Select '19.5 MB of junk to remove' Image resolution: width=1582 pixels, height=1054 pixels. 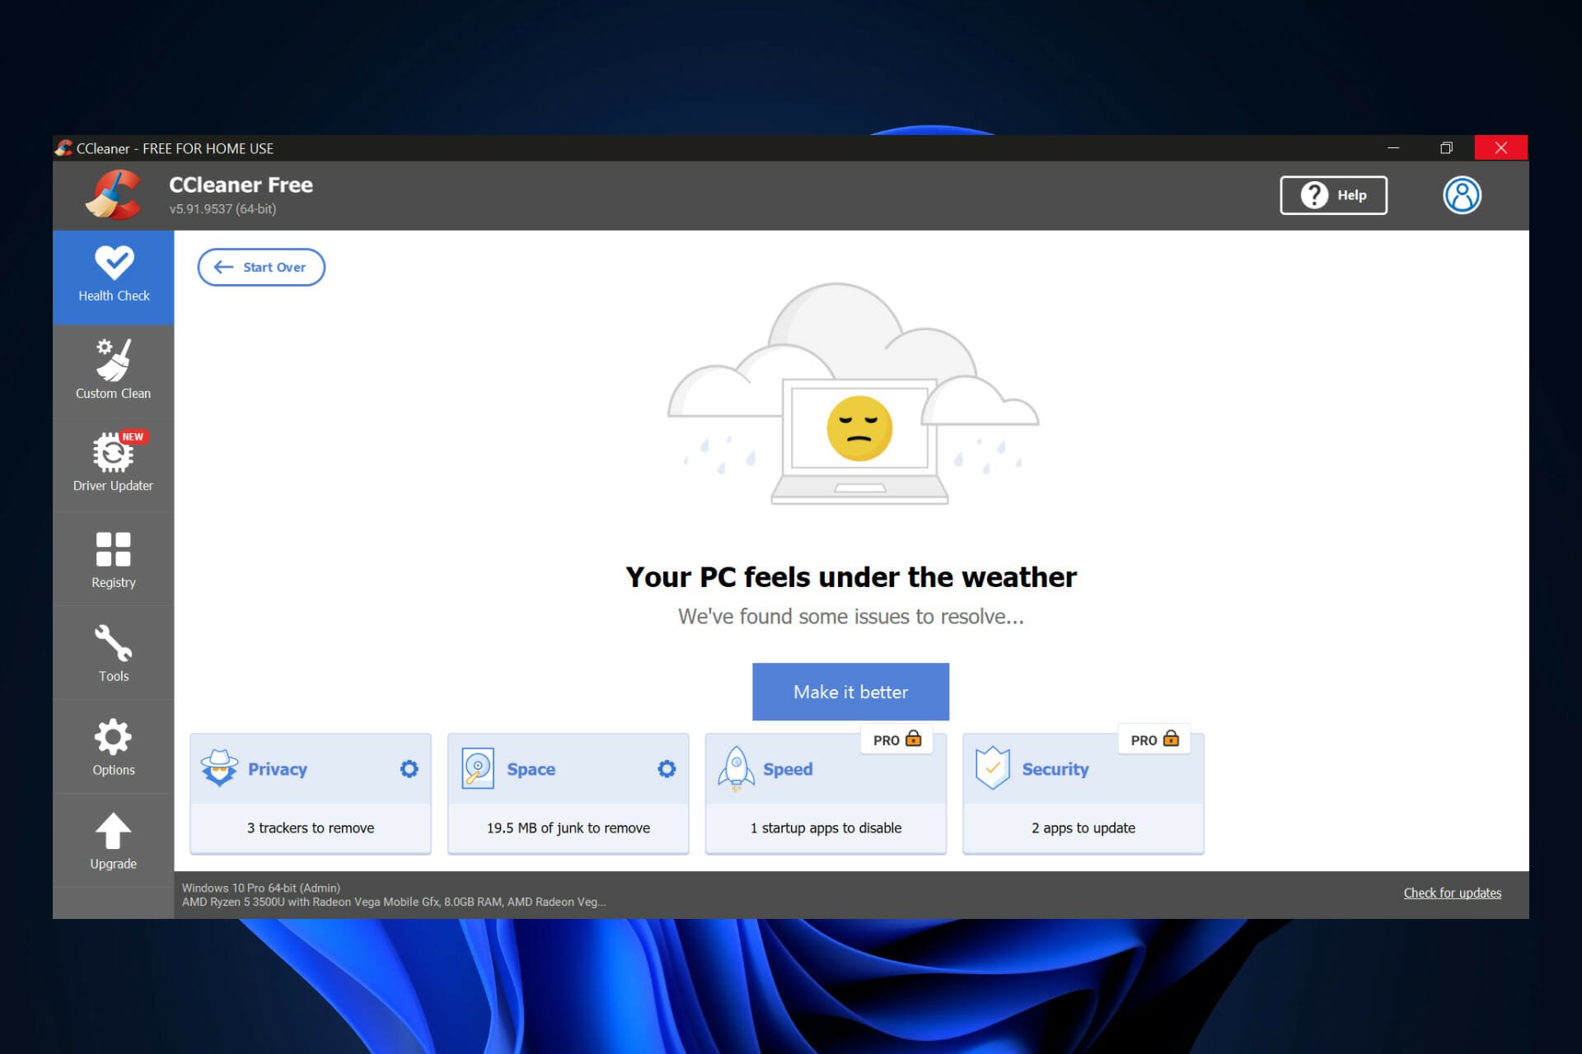[569, 828]
